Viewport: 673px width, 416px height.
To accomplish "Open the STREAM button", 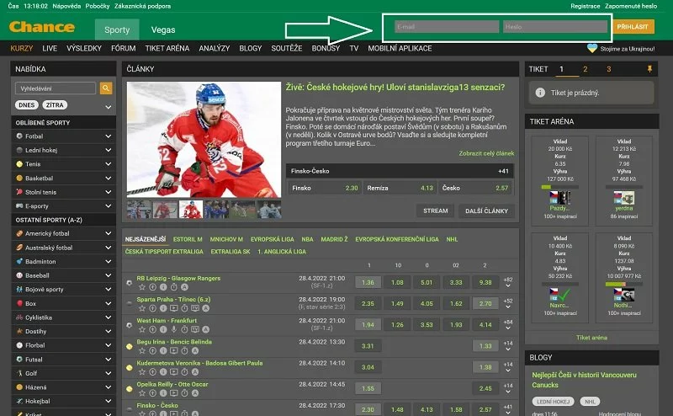I will click(x=435, y=211).
